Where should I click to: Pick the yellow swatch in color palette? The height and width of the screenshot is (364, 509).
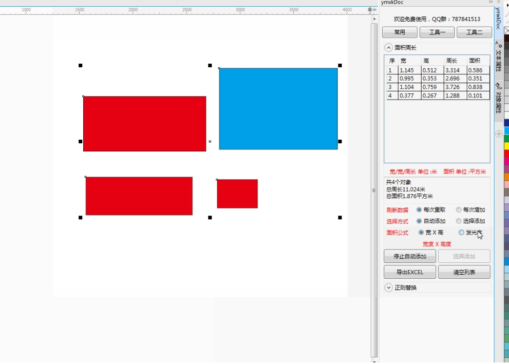pos(506,146)
